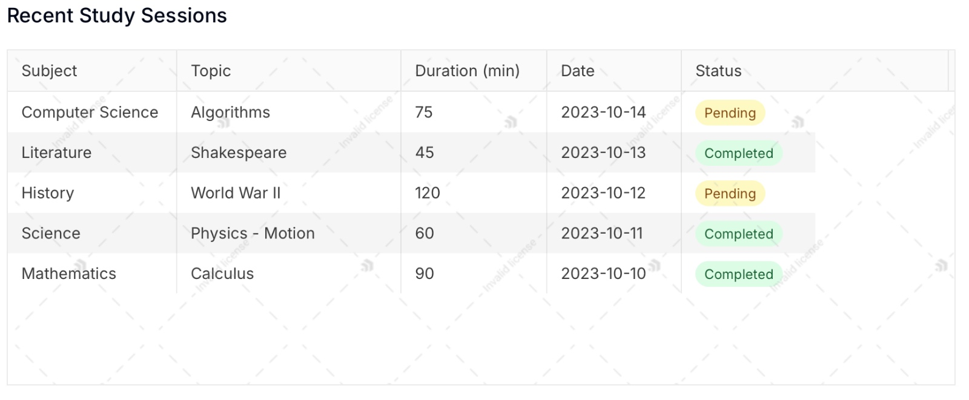Select the Date column header
Image resolution: width=969 pixels, height=400 pixels.
coord(614,71)
